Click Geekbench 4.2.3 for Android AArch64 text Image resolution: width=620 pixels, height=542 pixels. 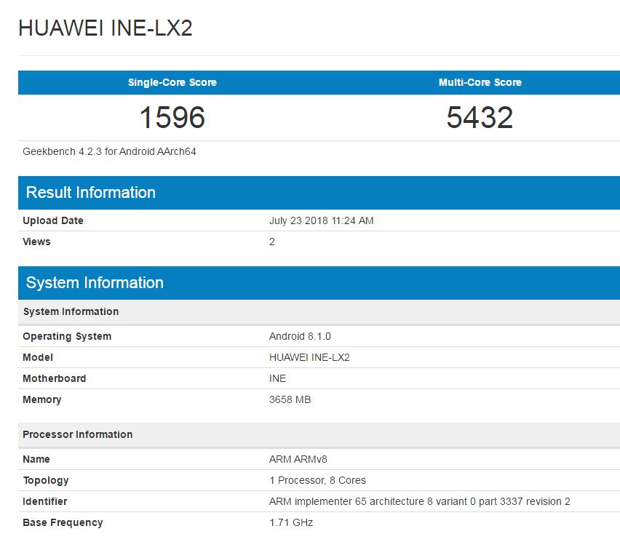109,151
